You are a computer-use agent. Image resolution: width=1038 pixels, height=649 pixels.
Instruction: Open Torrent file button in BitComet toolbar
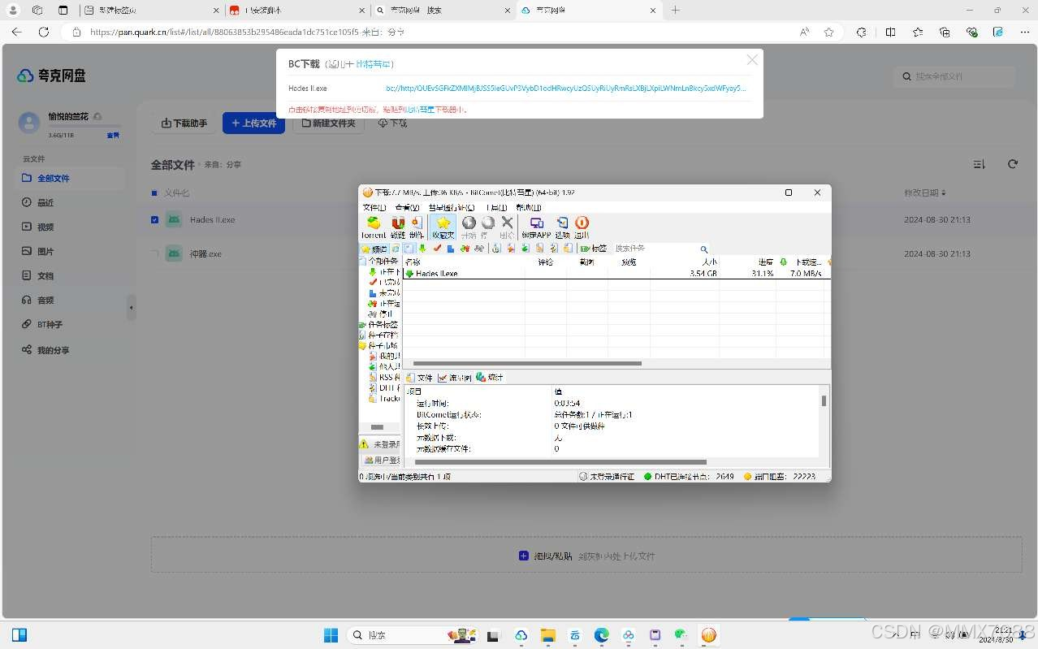point(374,227)
